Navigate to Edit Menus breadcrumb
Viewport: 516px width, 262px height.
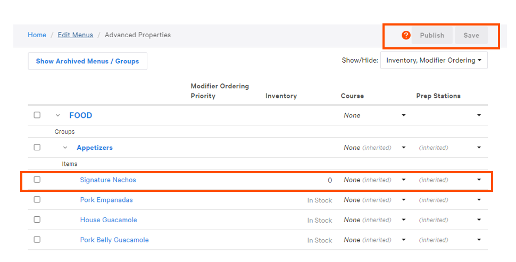click(x=75, y=35)
